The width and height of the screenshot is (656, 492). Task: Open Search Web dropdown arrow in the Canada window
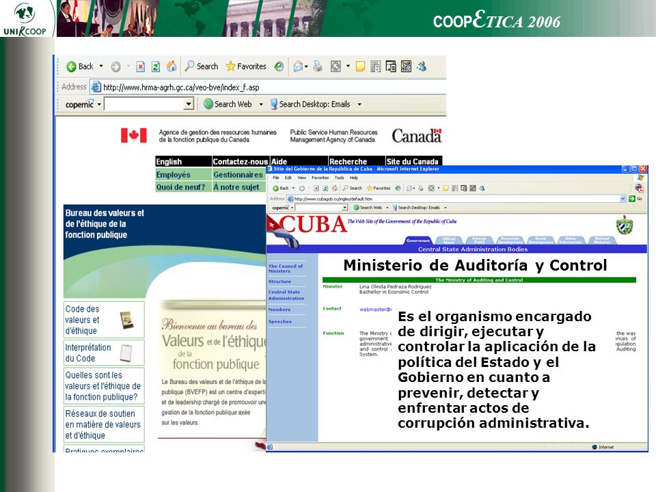[261, 104]
